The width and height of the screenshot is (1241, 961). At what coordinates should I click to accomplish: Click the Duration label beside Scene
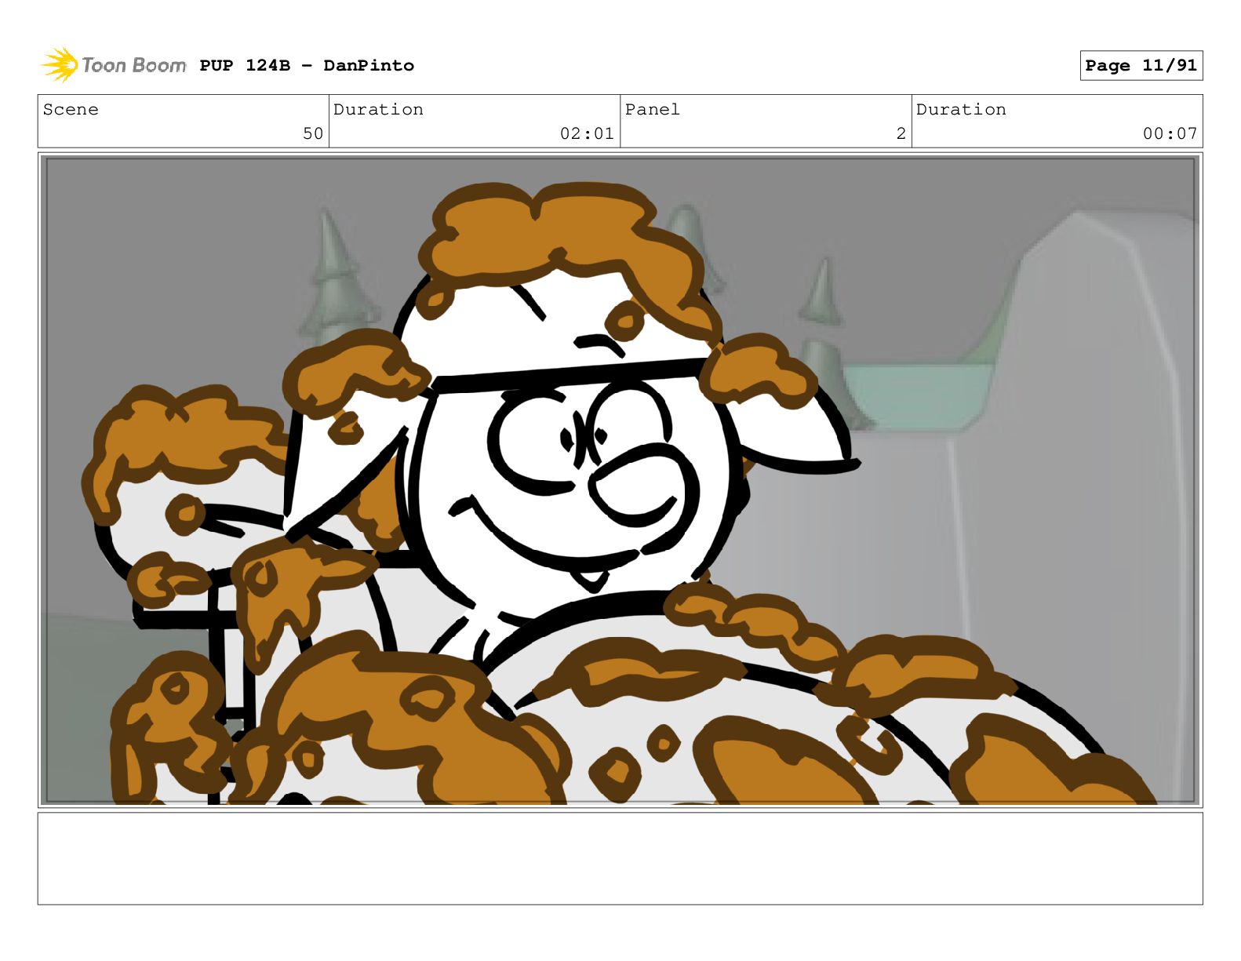(x=378, y=109)
